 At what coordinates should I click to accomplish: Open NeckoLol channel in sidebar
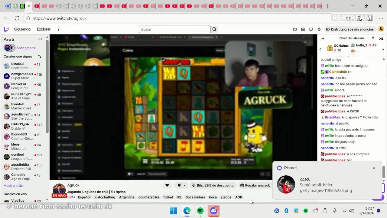point(23,86)
